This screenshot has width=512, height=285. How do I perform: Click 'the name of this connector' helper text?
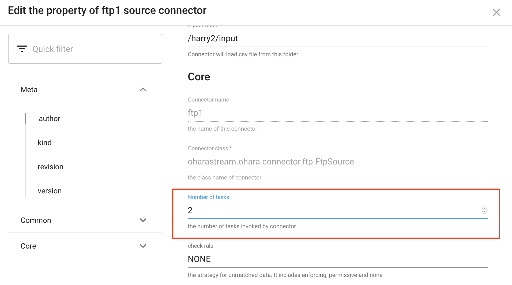[222, 129]
